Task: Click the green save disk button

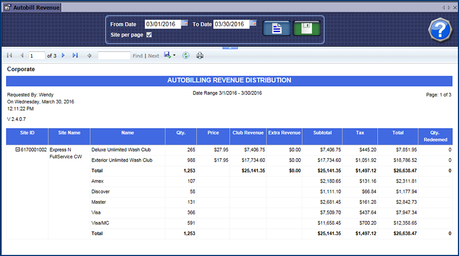Action: click(x=306, y=29)
